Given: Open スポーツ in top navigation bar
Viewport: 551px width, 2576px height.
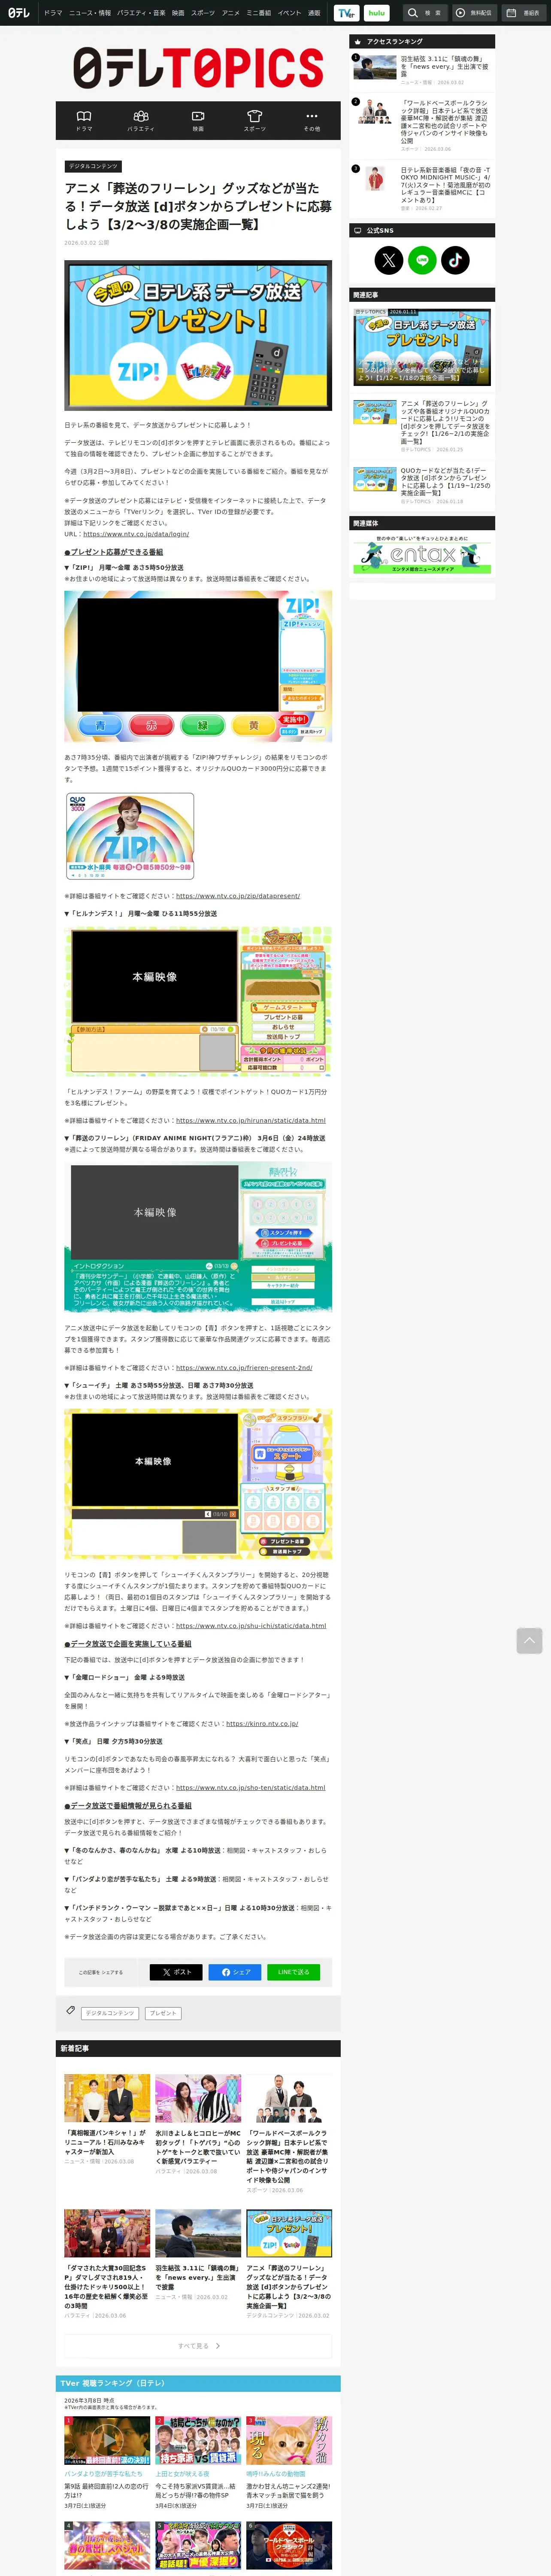Looking at the screenshot, I should coord(203,13).
